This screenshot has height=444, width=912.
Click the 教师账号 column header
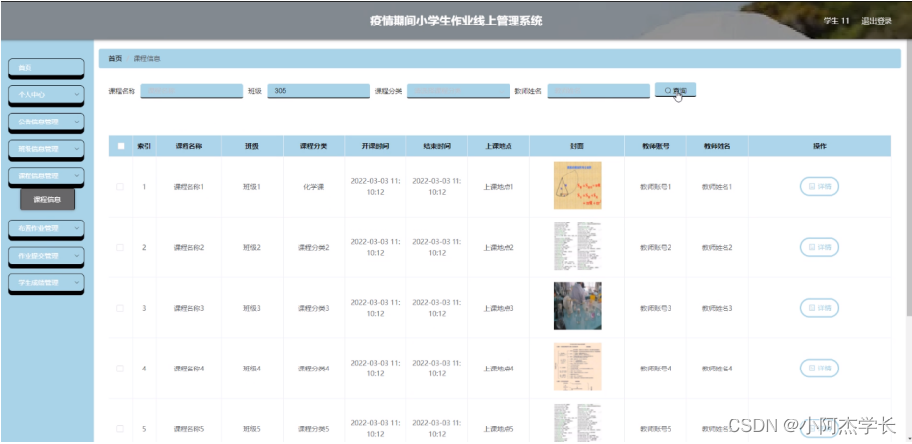[x=656, y=146]
